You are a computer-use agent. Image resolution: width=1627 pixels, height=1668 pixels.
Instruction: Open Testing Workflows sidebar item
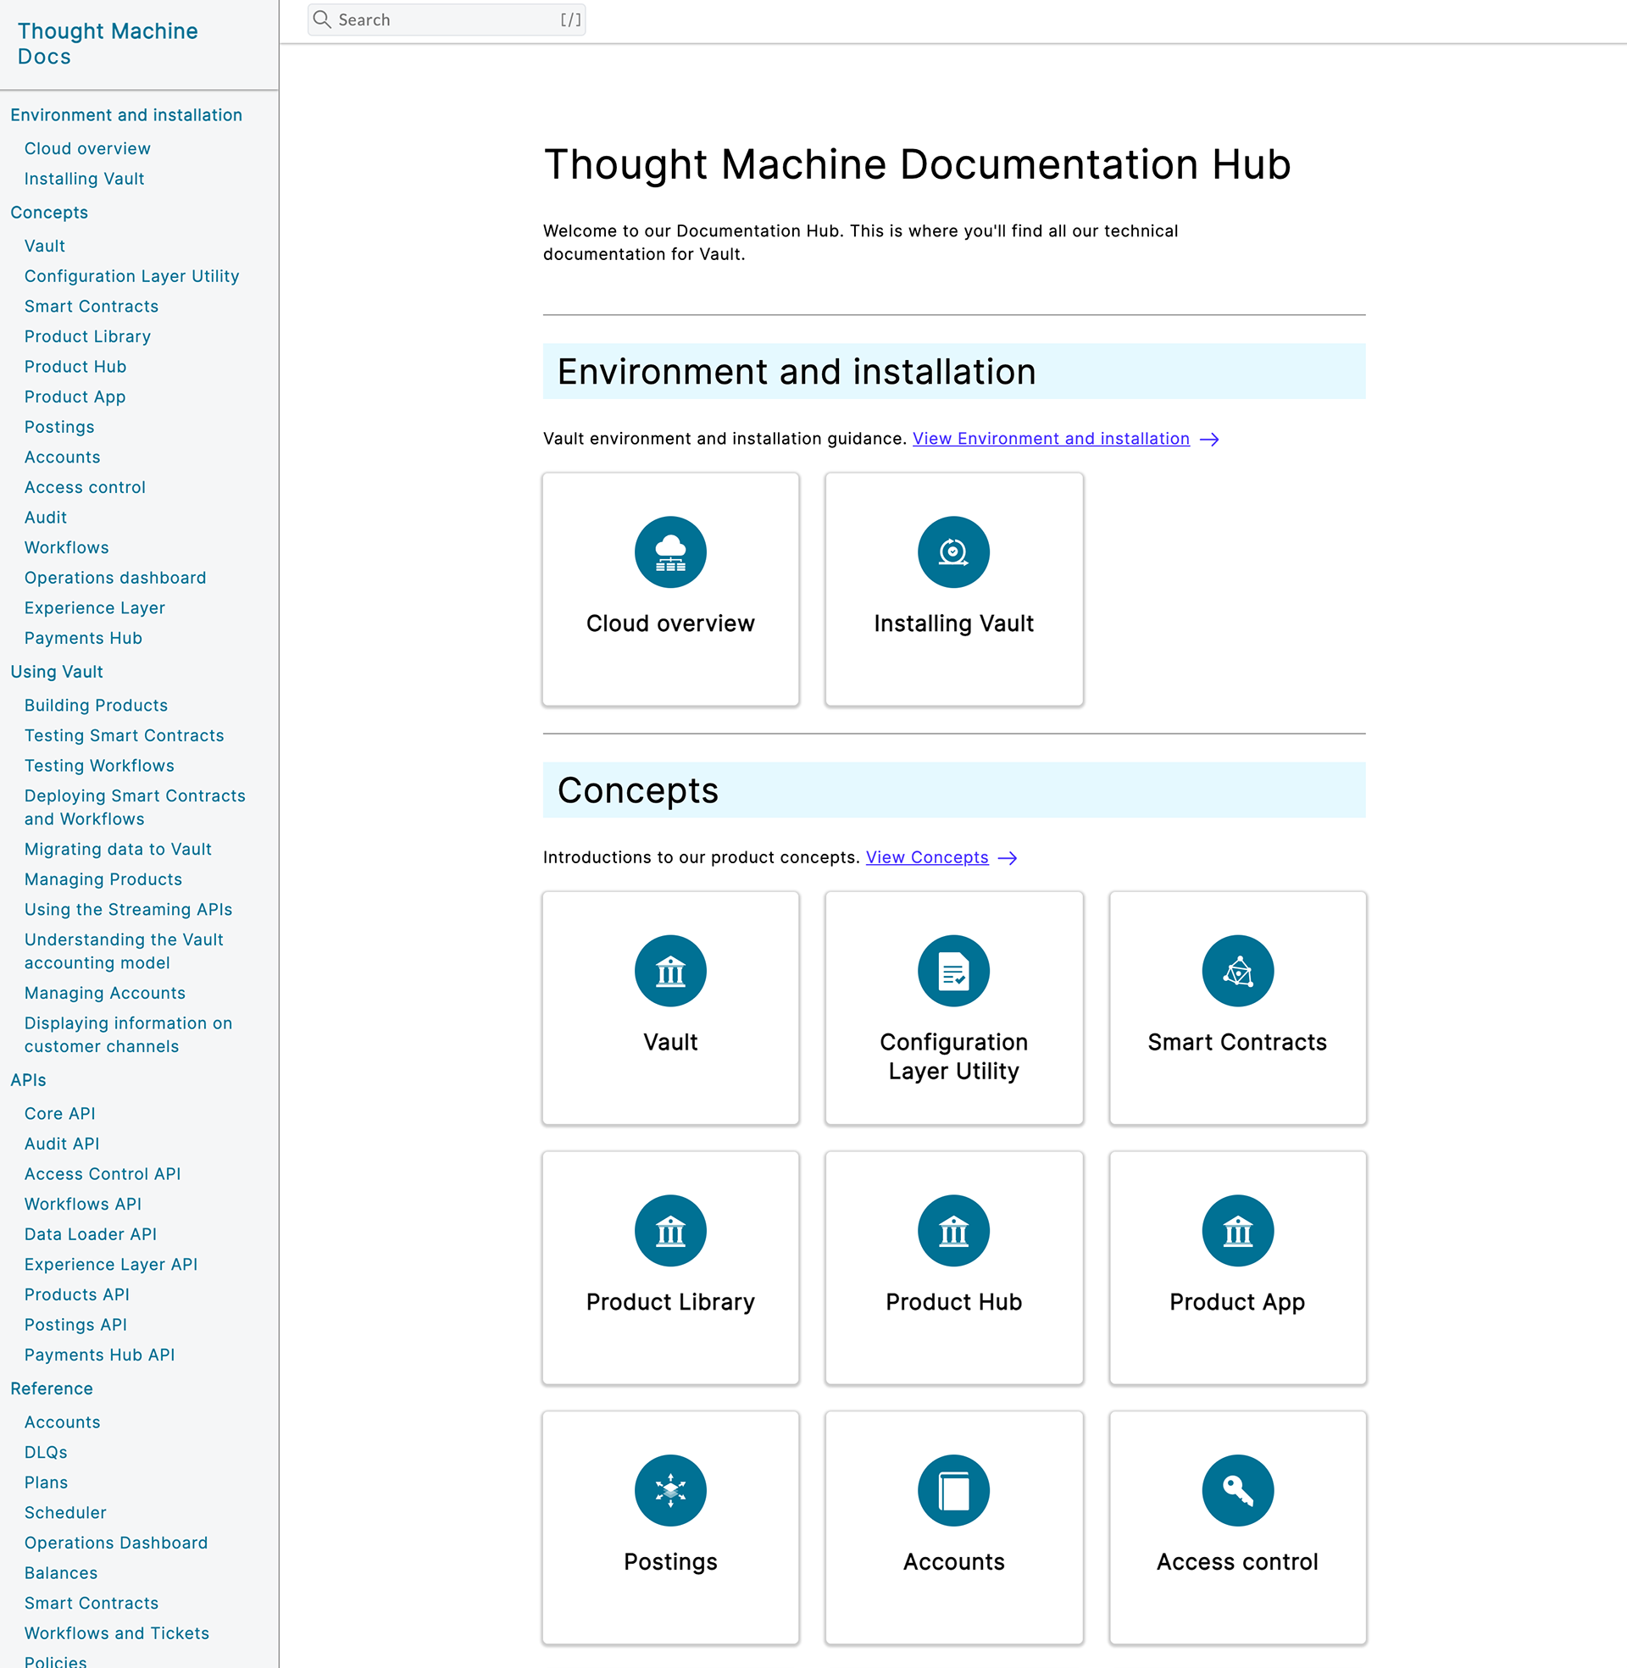click(x=99, y=766)
